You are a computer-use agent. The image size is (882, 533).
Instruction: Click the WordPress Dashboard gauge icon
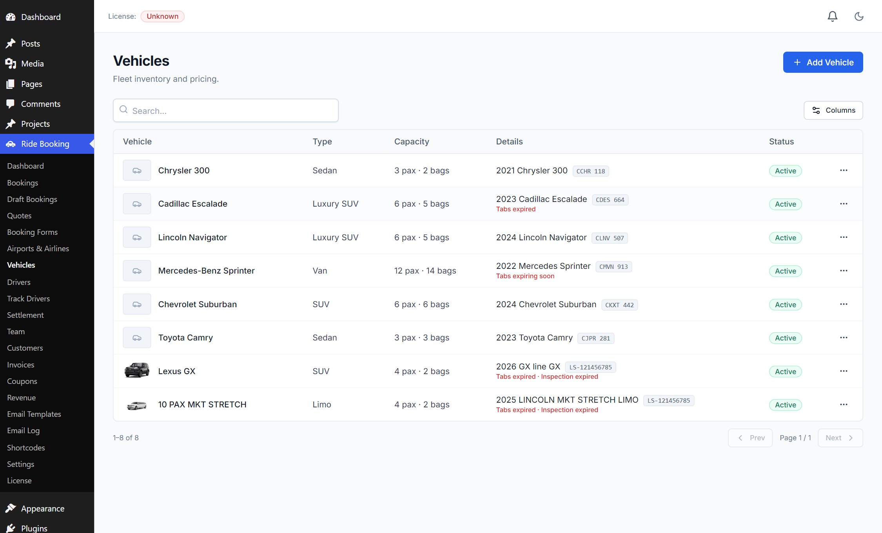click(x=11, y=17)
